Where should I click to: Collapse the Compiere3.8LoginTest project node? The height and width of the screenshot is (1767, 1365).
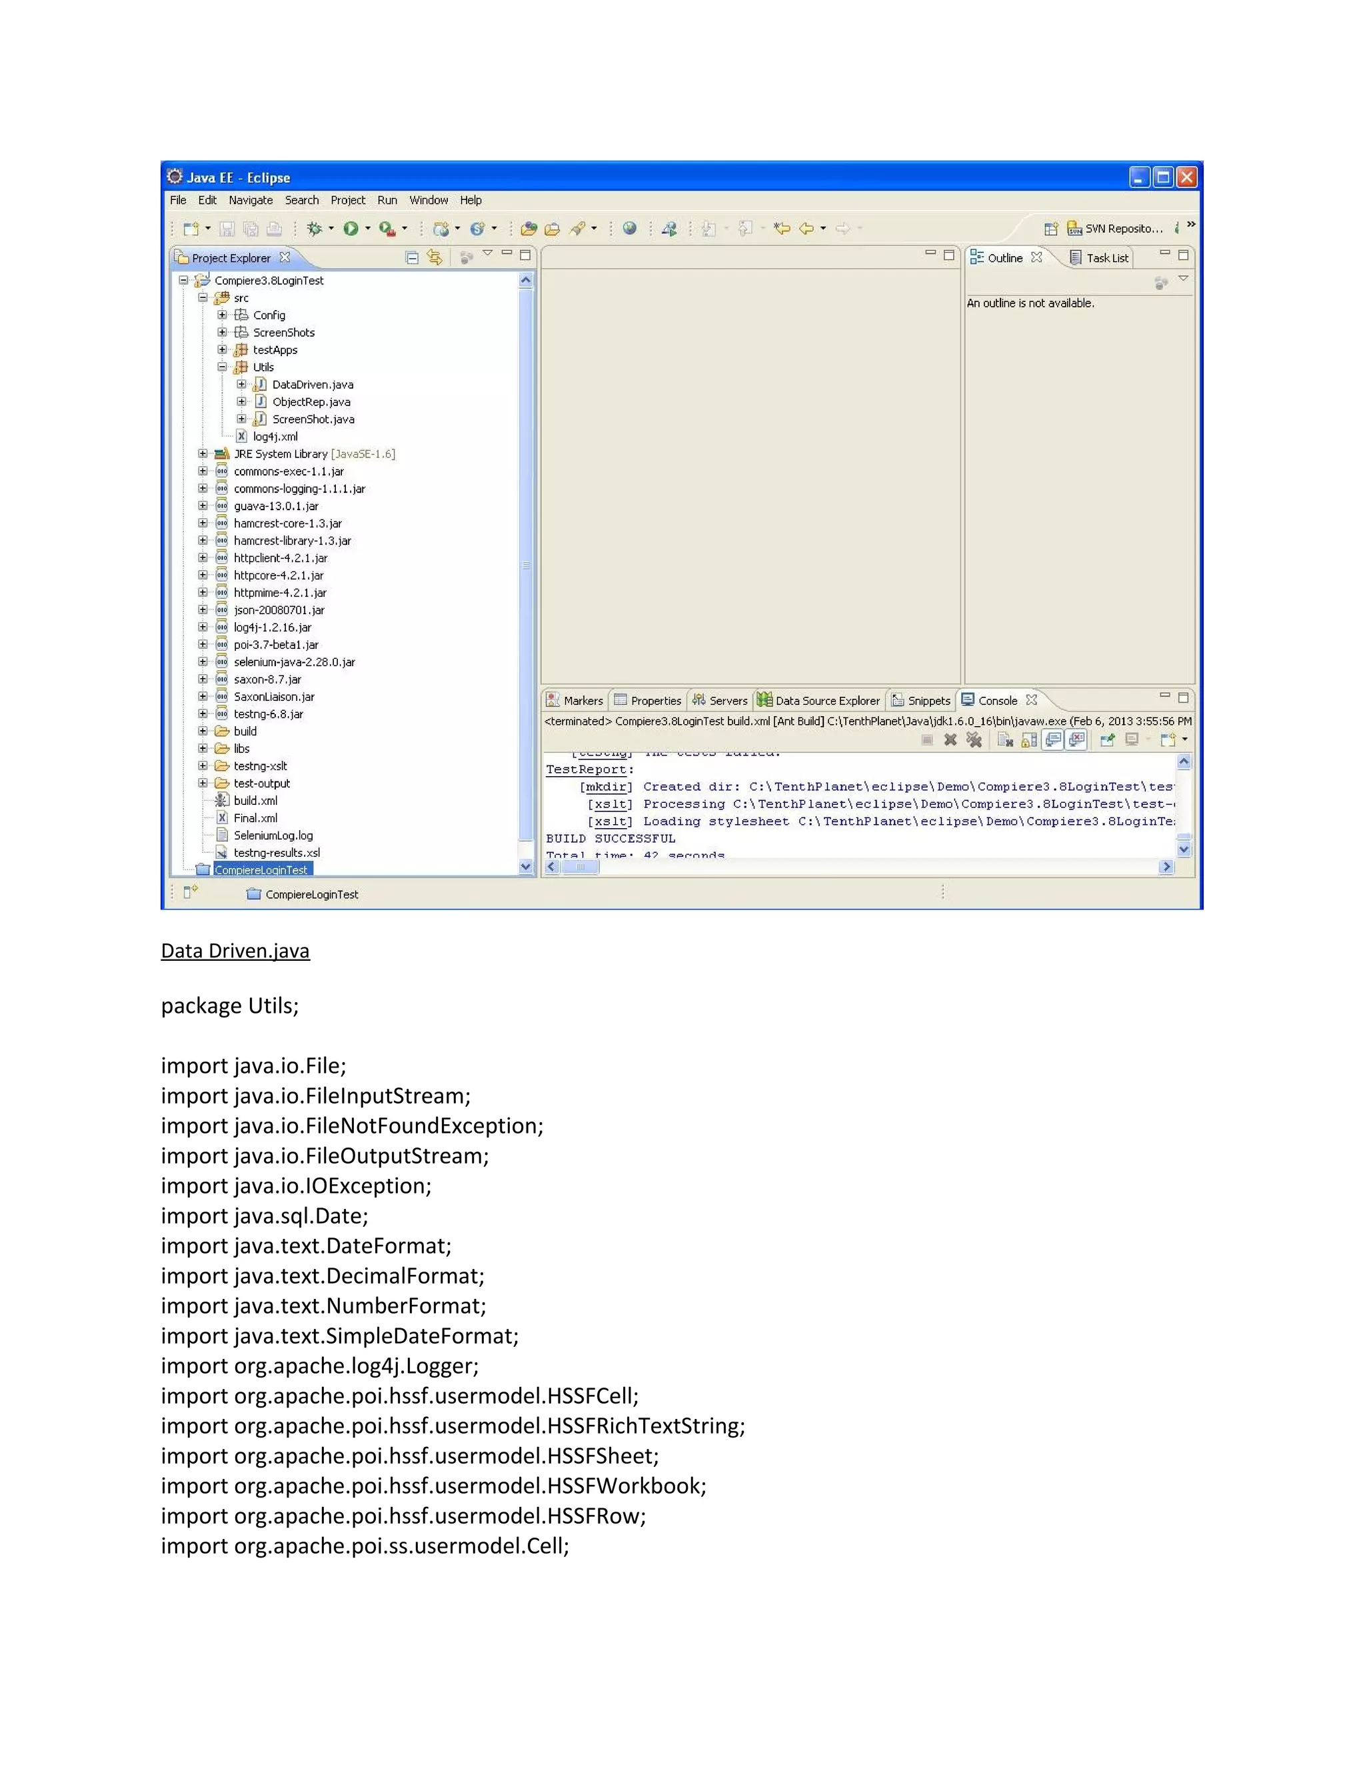coord(183,281)
